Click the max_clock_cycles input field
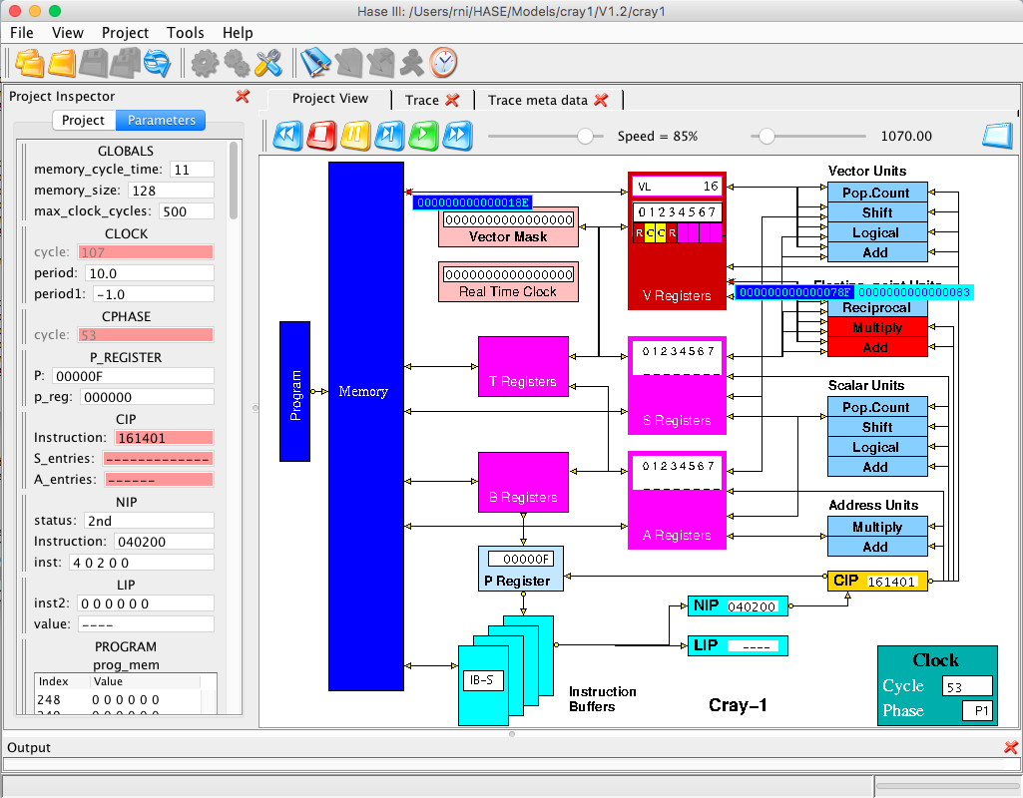Image resolution: width=1023 pixels, height=798 pixels. click(186, 211)
